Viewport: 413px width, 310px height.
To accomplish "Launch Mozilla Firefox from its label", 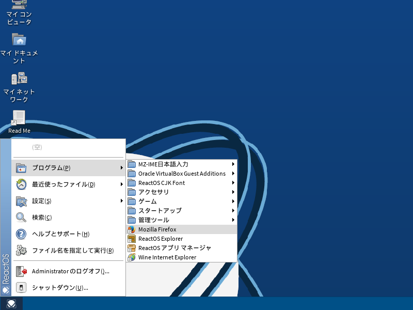I will coord(157,229).
